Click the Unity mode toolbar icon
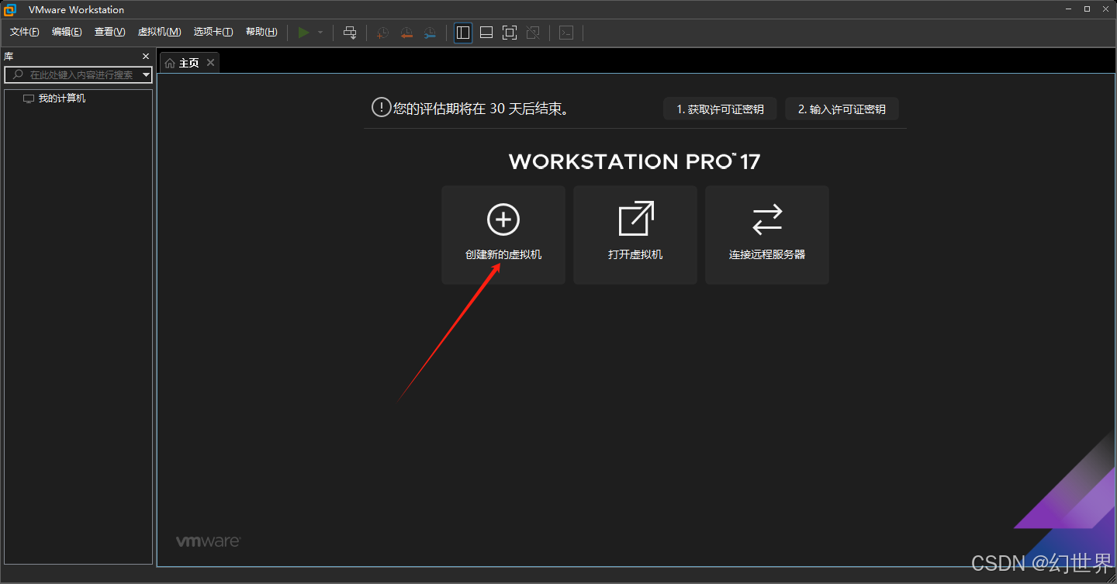 coord(533,33)
